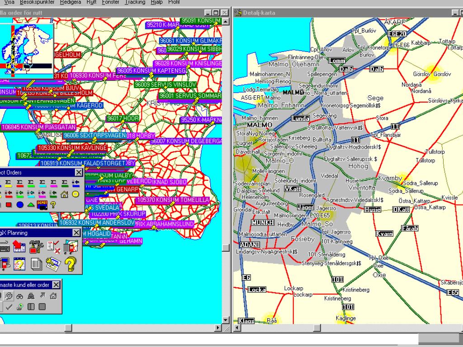
Task: Click the Scandinavia overview map thumbnail
Action: point(27,51)
